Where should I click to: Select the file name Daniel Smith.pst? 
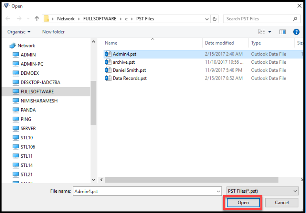tap(129, 70)
